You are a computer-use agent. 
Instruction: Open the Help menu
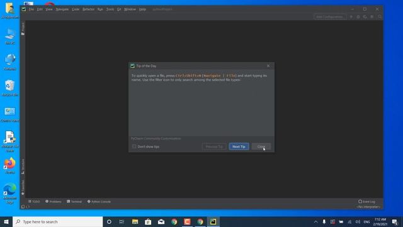tap(142, 9)
